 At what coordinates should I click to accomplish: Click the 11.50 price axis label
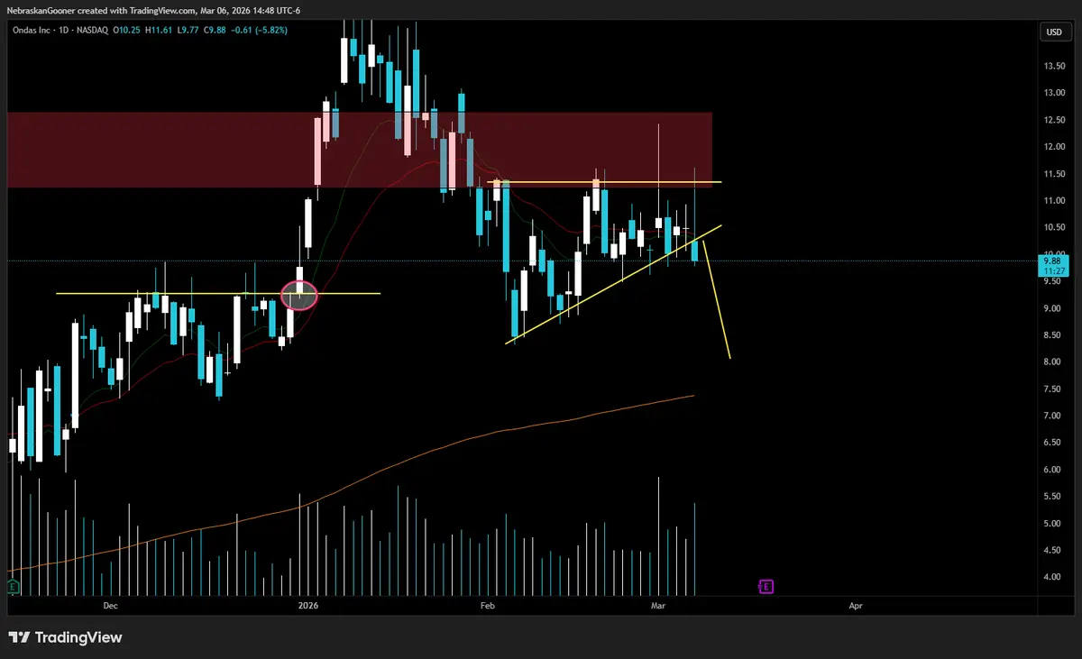(x=1054, y=174)
